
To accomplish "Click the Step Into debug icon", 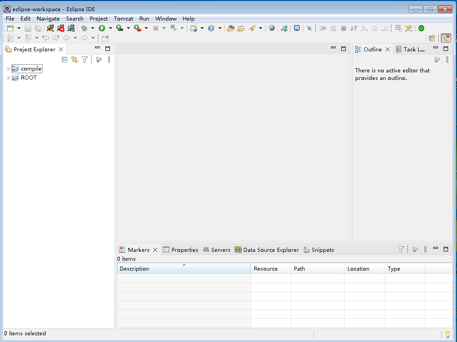I will pyautogui.click(x=364, y=28).
